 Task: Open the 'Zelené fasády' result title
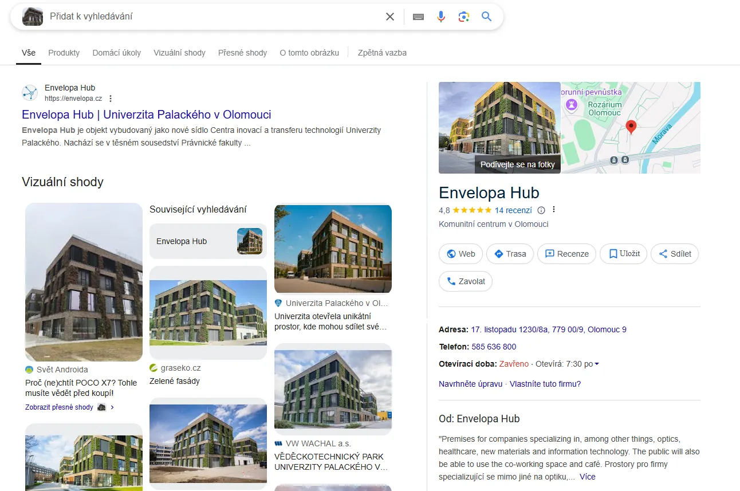tap(175, 381)
